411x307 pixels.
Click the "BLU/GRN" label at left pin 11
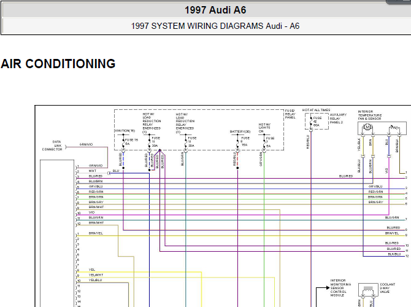[96, 218]
